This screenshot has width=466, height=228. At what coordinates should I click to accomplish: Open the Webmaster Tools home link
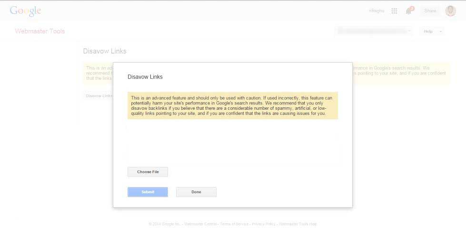[x=40, y=31]
